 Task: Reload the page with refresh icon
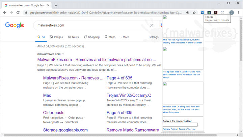pyautogui.click(x=18, y=13)
